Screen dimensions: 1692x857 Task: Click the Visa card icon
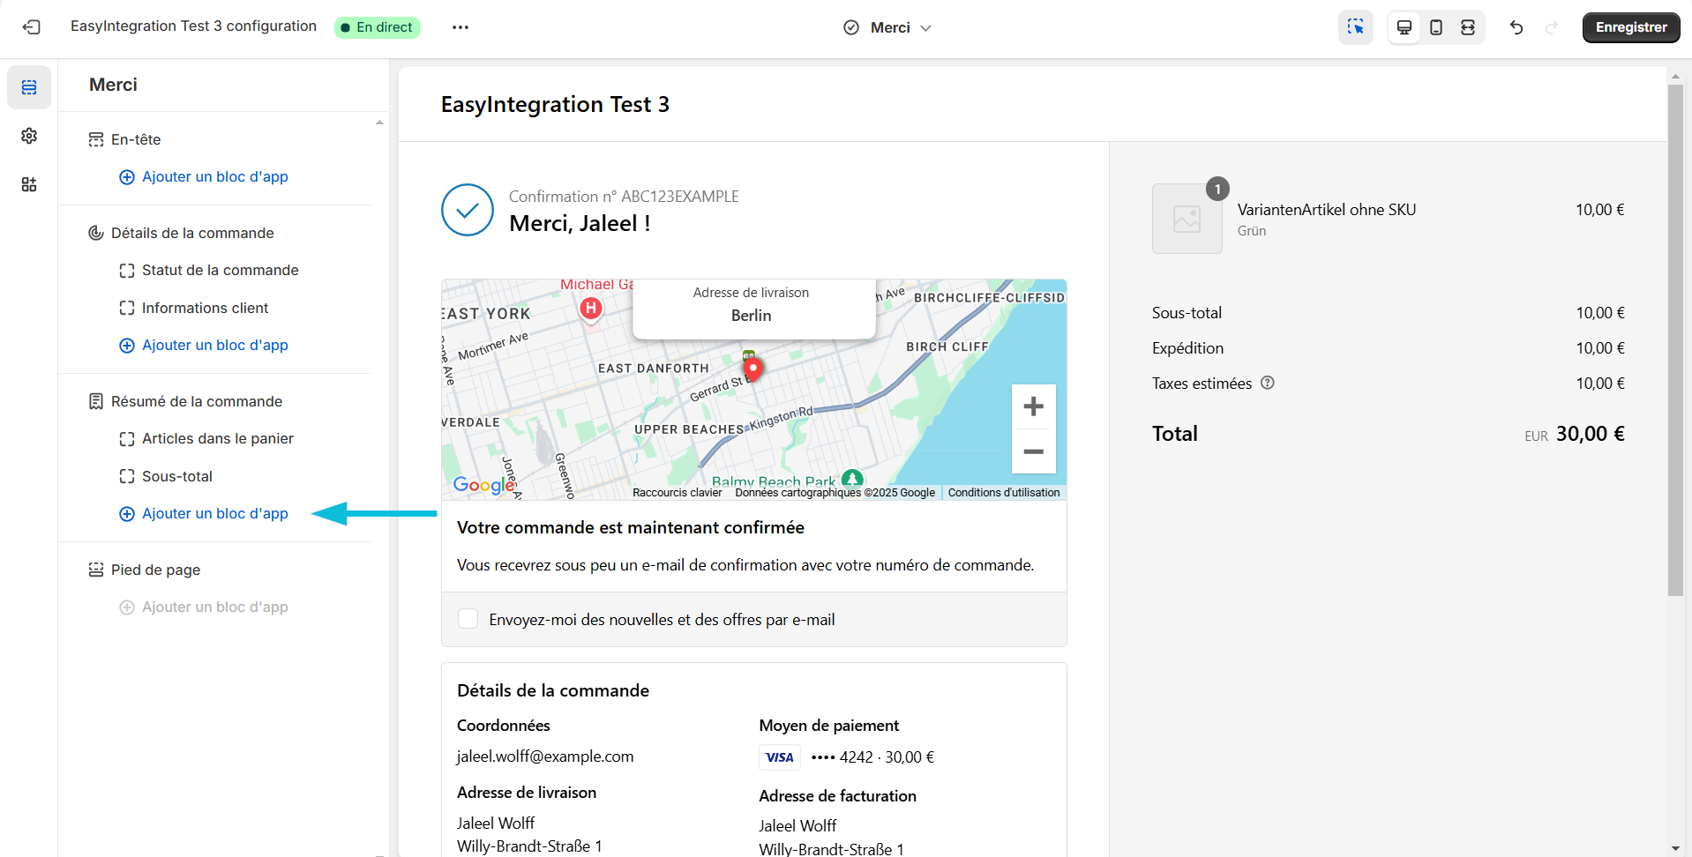tap(780, 757)
